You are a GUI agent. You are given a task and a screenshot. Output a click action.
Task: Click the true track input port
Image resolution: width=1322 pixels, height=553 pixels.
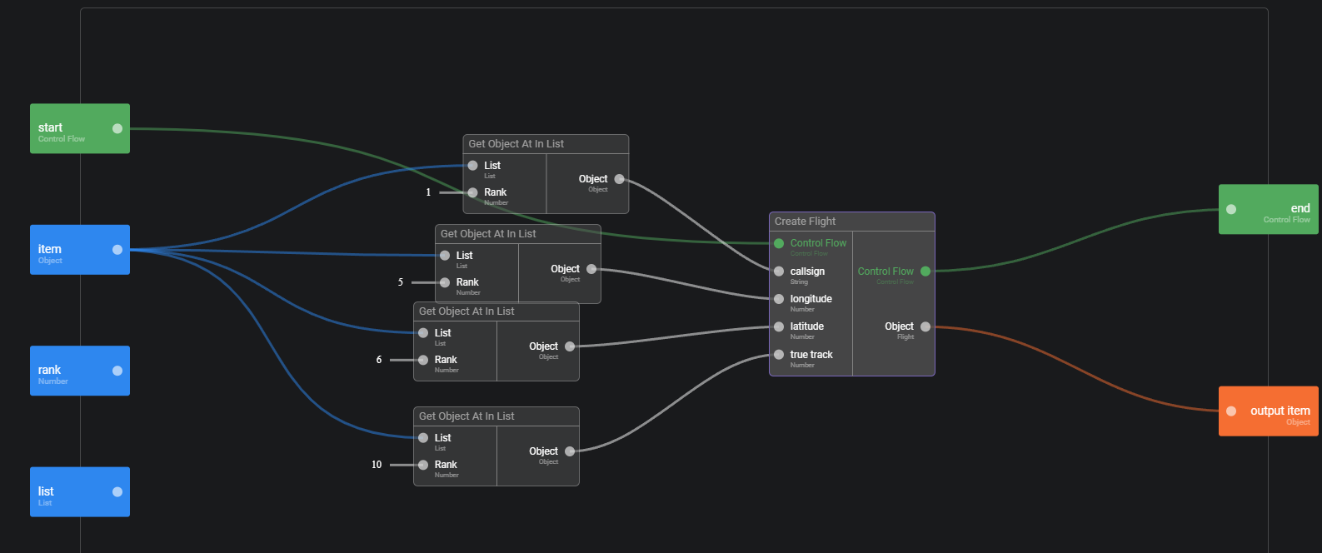(779, 355)
